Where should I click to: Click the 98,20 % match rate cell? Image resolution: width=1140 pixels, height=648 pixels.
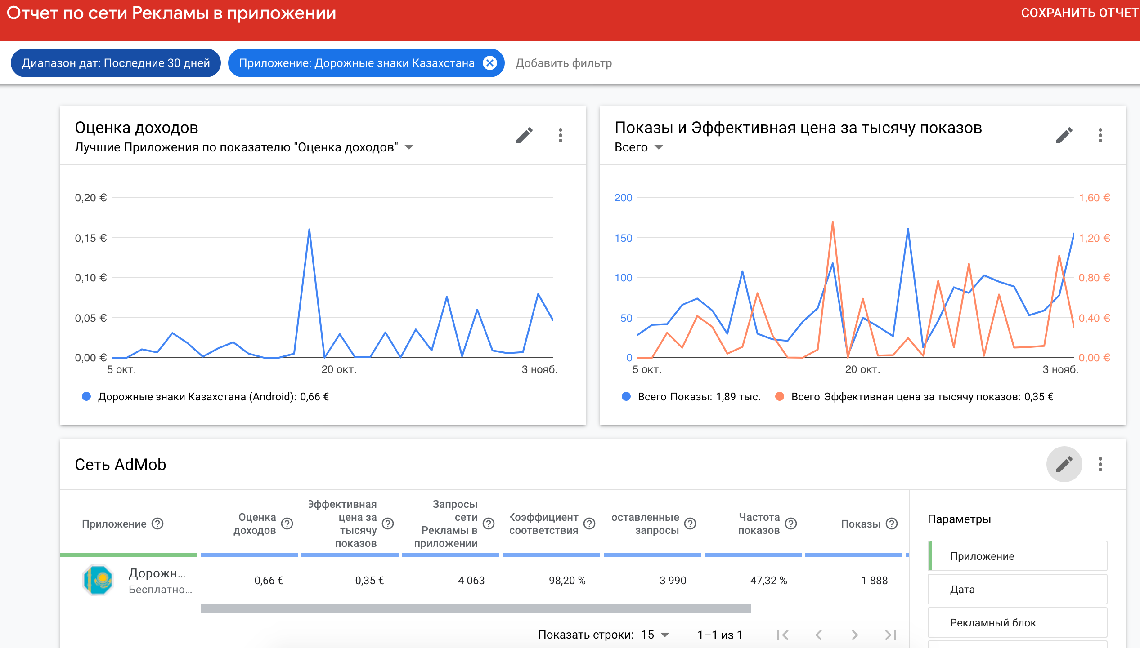(567, 581)
